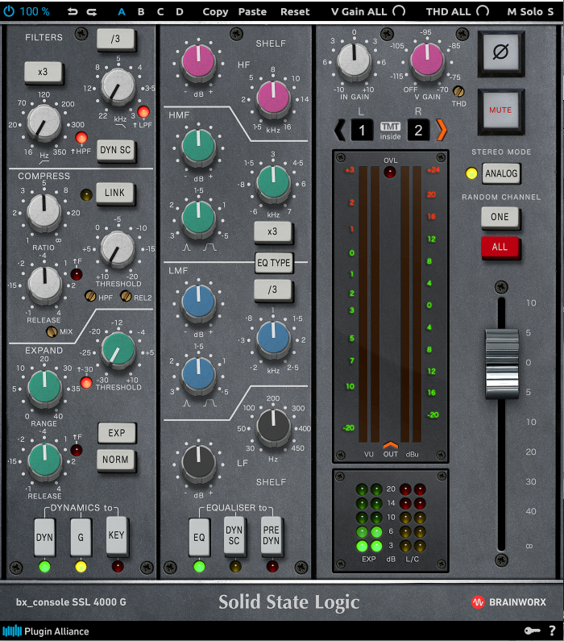The width and height of the screenshot is (564, 641).
Task: Click the 100 % scale value
Action: 35,11
